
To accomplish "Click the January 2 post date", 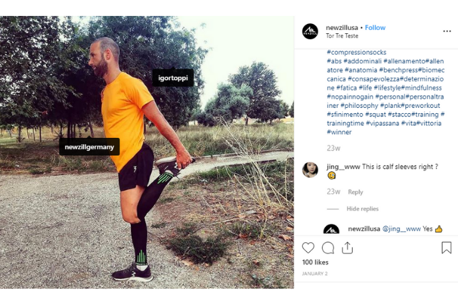I will point(315,274).
